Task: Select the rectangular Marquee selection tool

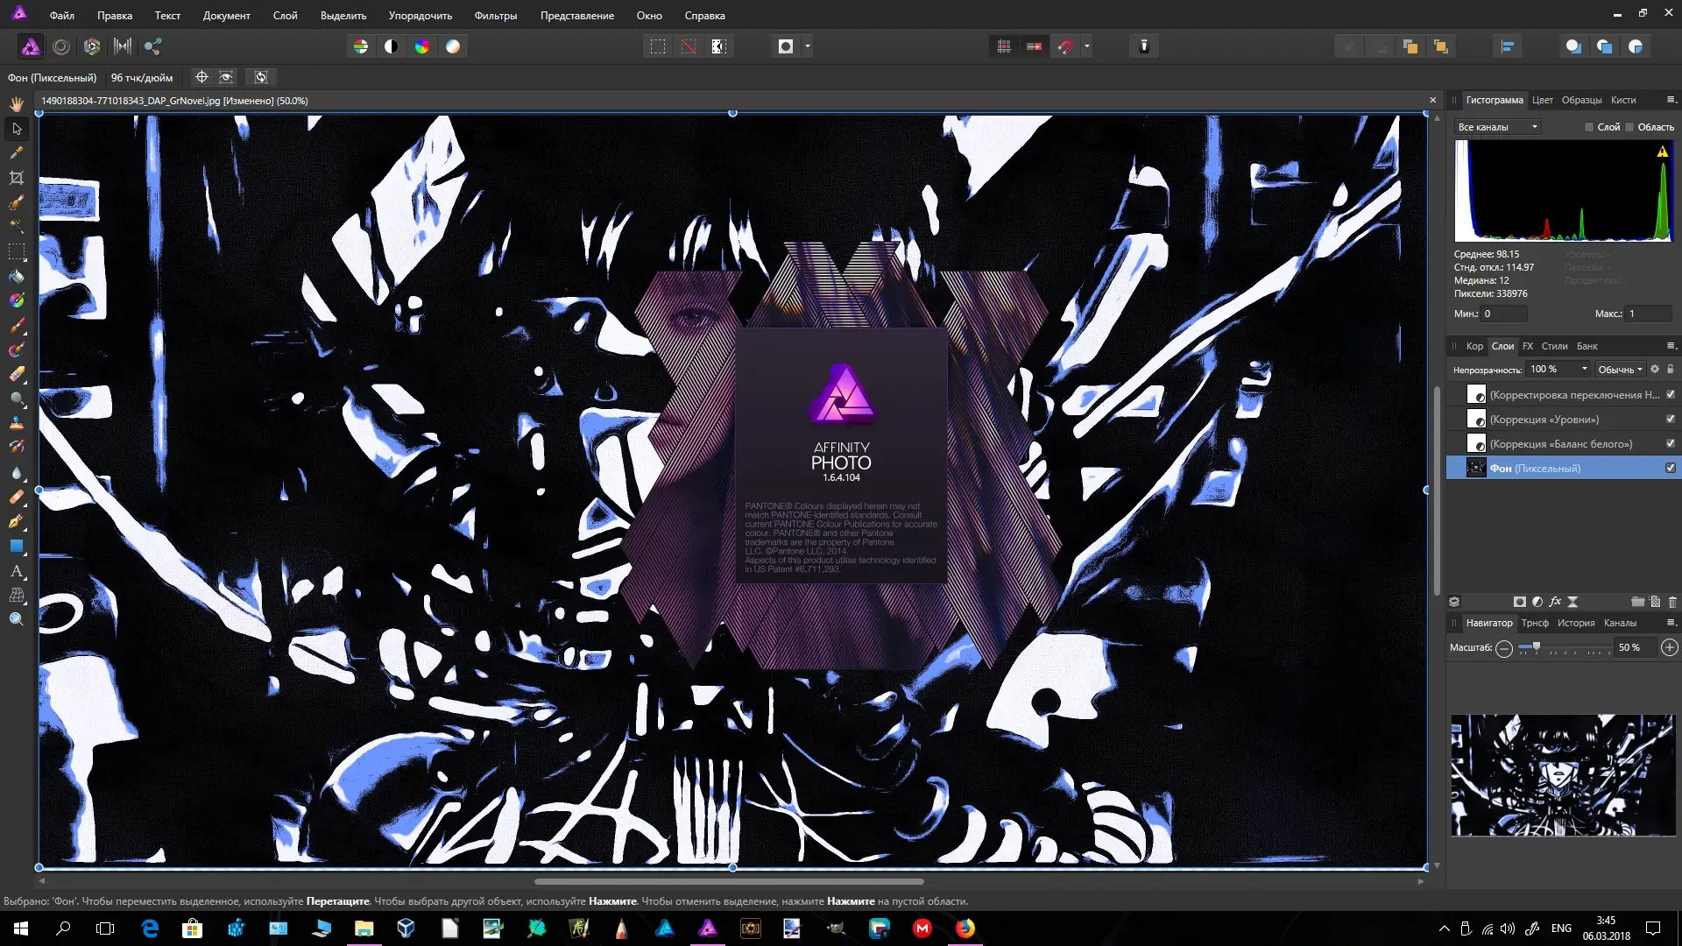Action: point(16,253)
